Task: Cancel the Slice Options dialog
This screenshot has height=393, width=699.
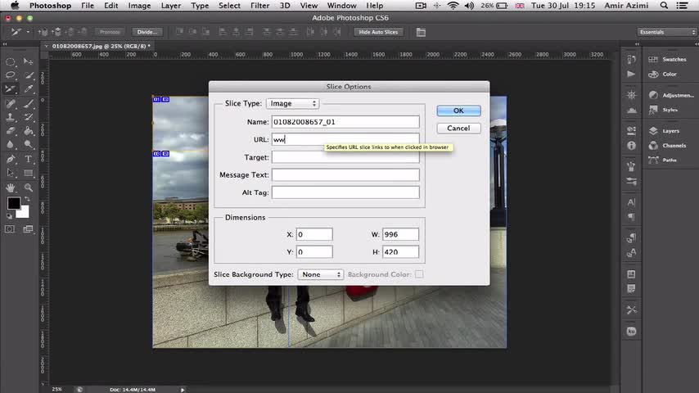Action: pyautogui.click(x=458, y=128)
